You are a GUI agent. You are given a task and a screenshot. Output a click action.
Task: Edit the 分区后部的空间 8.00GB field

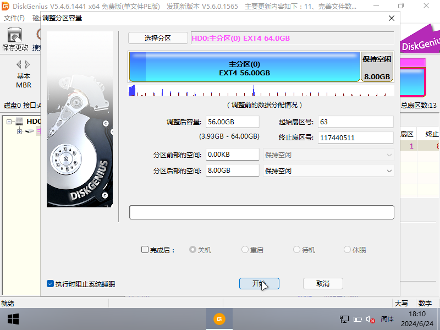[232, 170]
